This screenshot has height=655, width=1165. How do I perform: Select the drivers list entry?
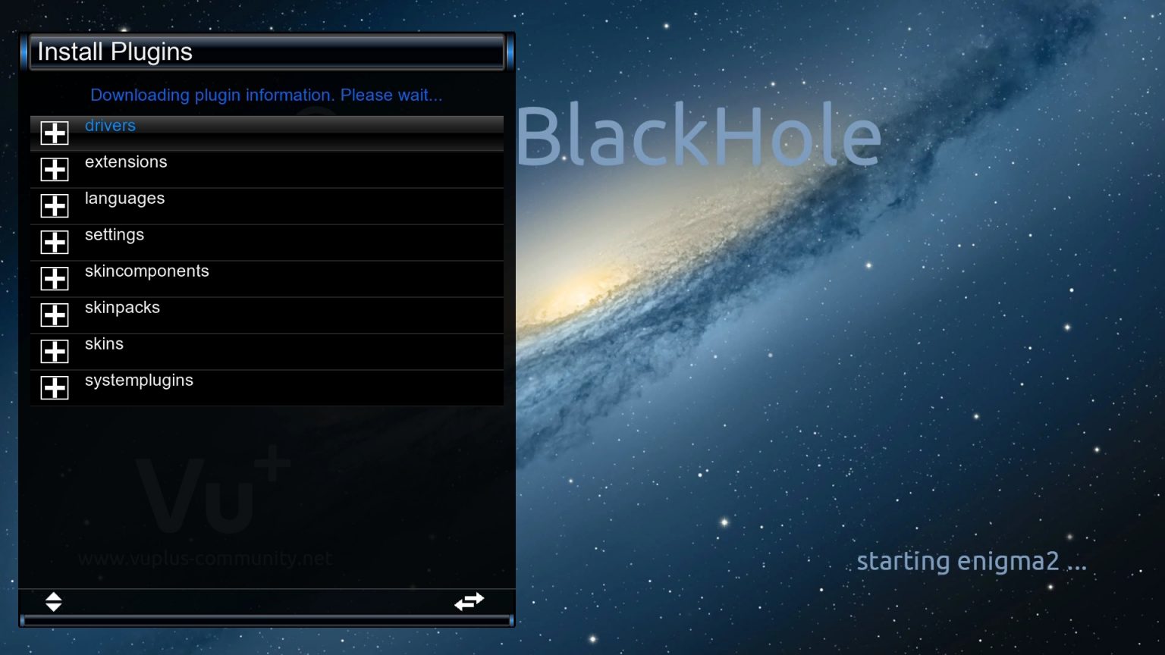coord(267,133)
